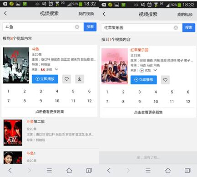This screenshot has width=197, height=177.
Task: Select episode 4 of 红苹果乐园
Action: tap(156, 92)
